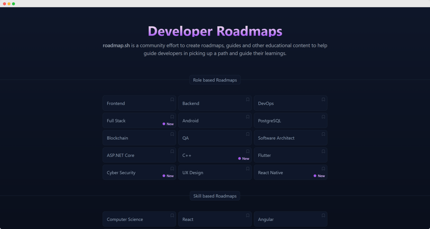430x229 pixels.
Task: Open the Frontend roadmap card
Action: tap(139, 103)
